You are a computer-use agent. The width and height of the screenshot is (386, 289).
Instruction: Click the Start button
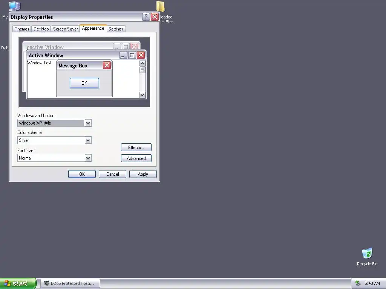[x=18, y=283]
